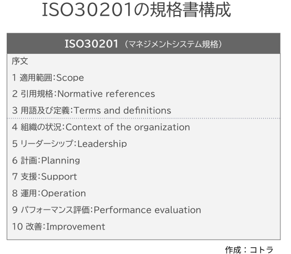The width and height of the screenshot is (291, 254).
Task: Select item 4 Context of the organization
Action: tap(101, 127)
